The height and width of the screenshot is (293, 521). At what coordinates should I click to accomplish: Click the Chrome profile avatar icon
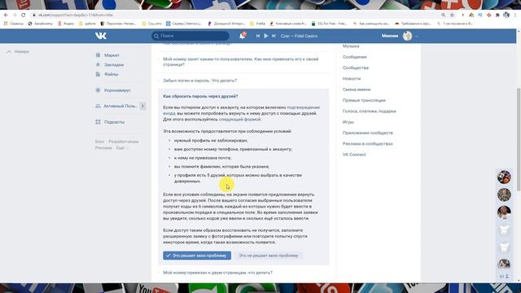click(x=506, y=15)
